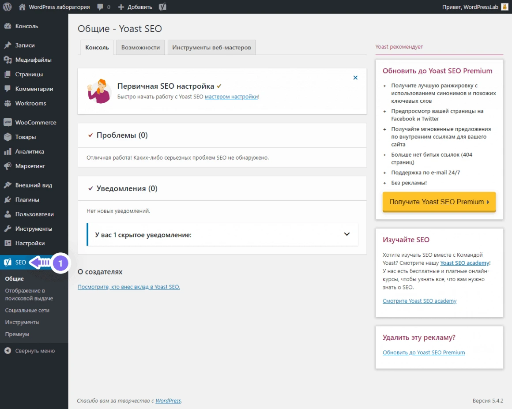The height and width of the screenshot is (409, 512).
Task: Open the Yoast SEO academy inline link
Action: [465, 263]
